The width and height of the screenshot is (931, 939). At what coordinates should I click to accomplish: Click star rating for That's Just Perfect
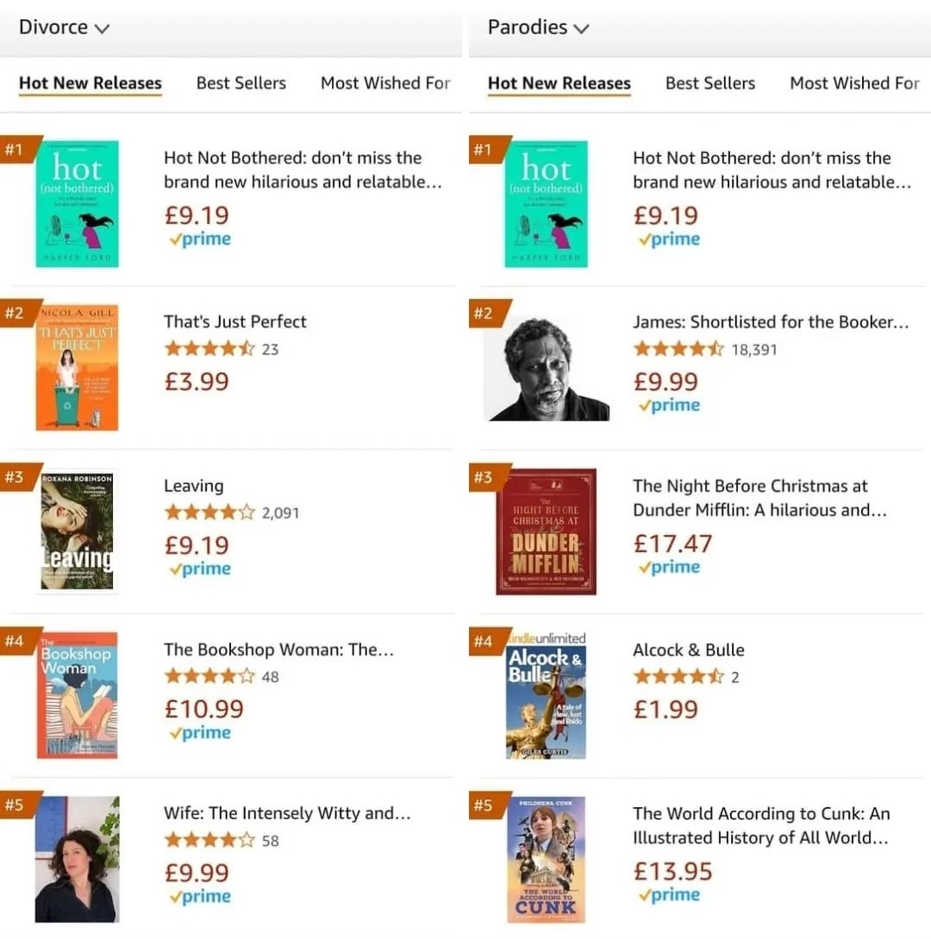coord(209,349)
